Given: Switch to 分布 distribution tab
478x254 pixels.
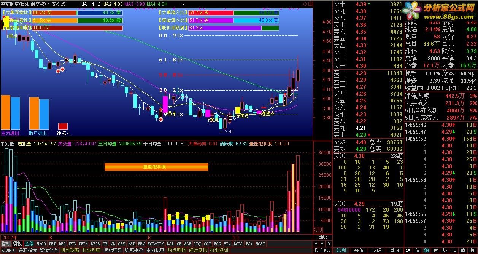Looking at the screenshot, I should 359,251.
